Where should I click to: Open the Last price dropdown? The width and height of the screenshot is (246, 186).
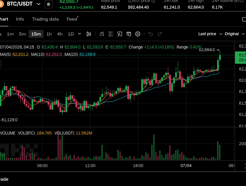210,34
